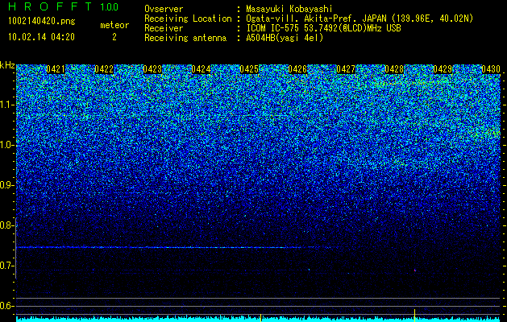This screenshot has height=322, width=507.
Task: Select the ICOM IC-575 53.7492 MHz USB text
Action: click(x=323, y=28)
